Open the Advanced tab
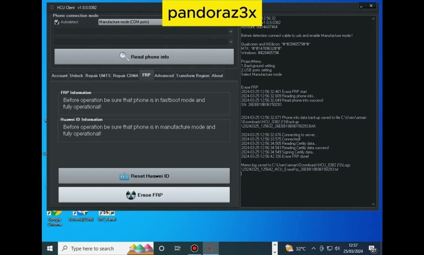Viewport: 424px width, 255px height. coord(164,76)
